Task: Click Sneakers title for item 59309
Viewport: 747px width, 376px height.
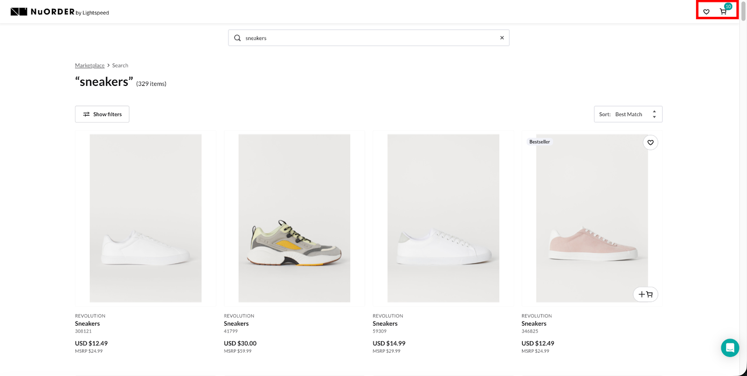Action: pyautogui.click(x=385, y=323)
